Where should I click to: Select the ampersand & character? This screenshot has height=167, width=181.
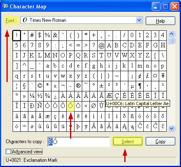55,36
